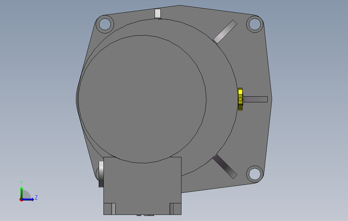348x221 pixels.
Task: Select the rectangular base block face
Action: (x=142, y=186)
